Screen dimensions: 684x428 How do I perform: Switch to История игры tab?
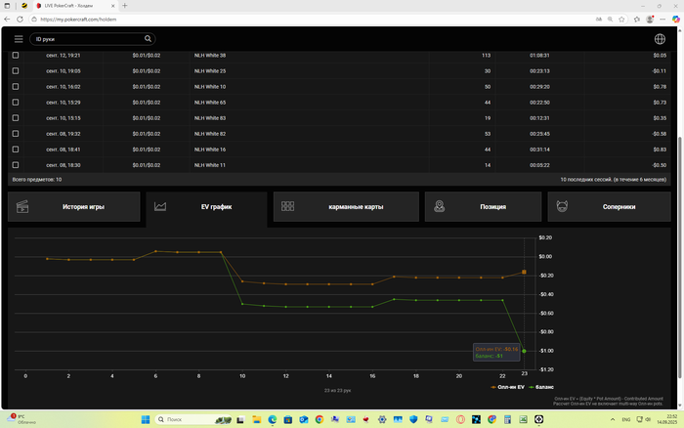click(x=74, y=207)
